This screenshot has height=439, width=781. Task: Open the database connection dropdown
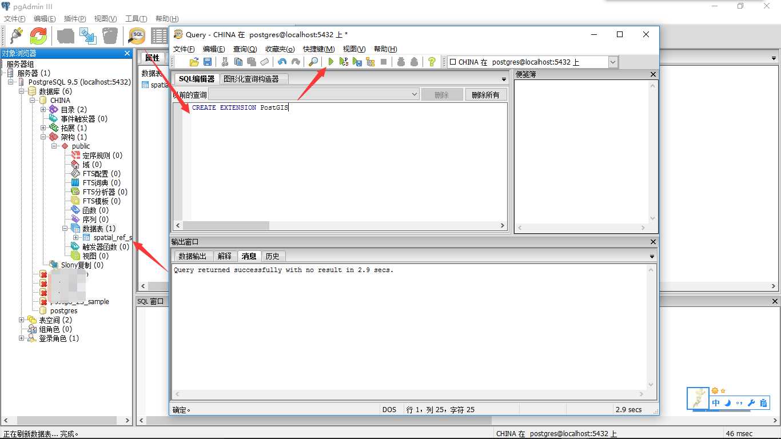[613, 62]
